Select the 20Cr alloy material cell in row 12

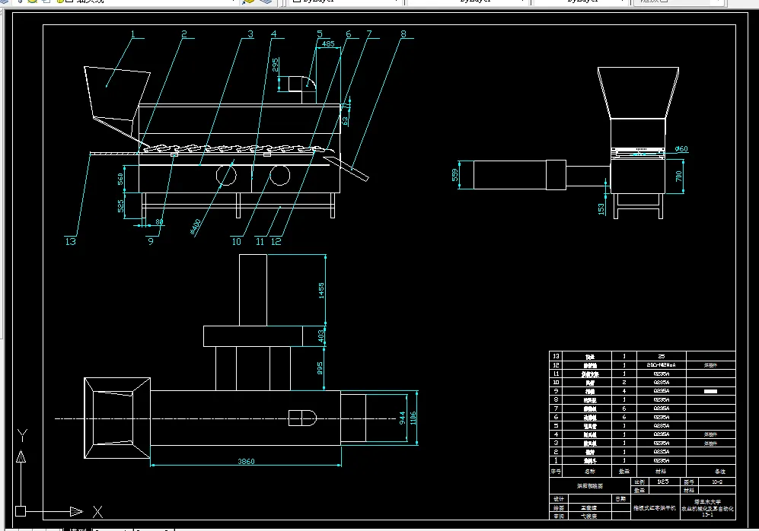click(662, 364)
